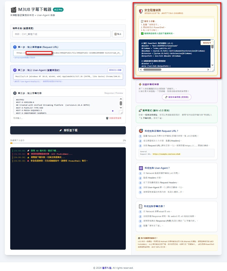Click the document icon beside 如何找到字幕內容
The width and height of the screenshot is (227, 271).
coord(140,206)
